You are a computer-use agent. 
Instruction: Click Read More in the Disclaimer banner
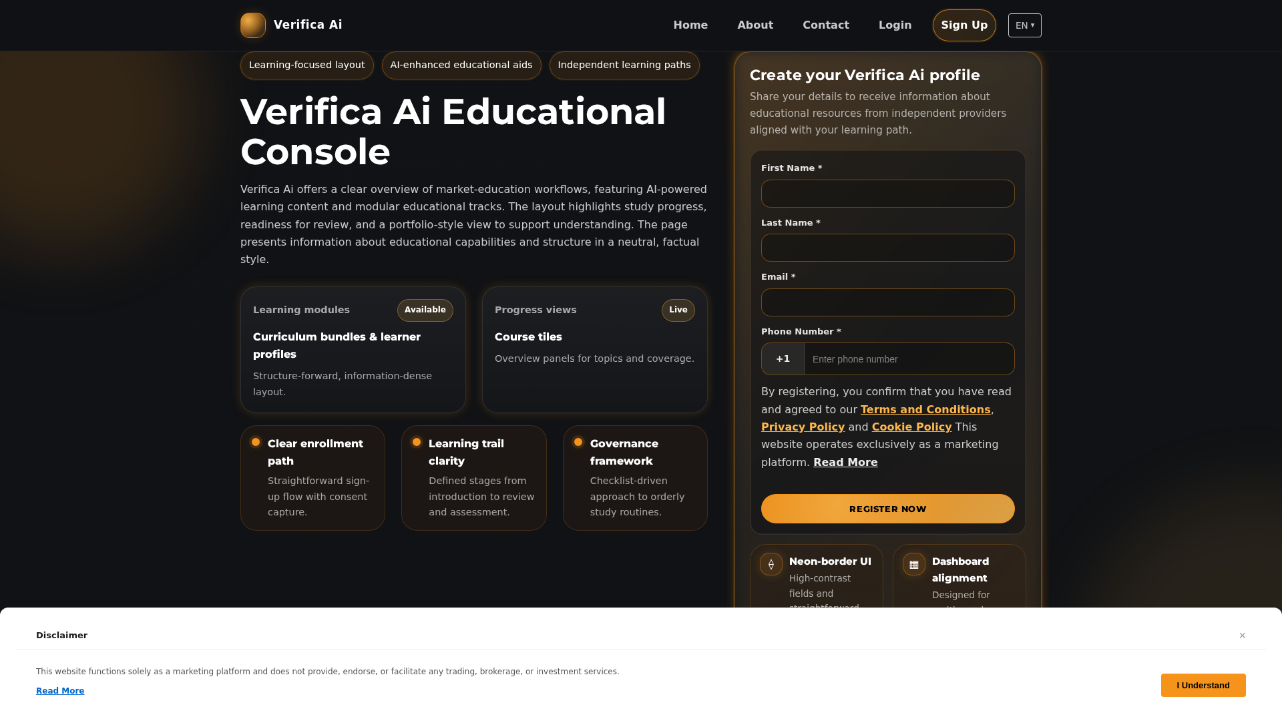coord(60,691)
